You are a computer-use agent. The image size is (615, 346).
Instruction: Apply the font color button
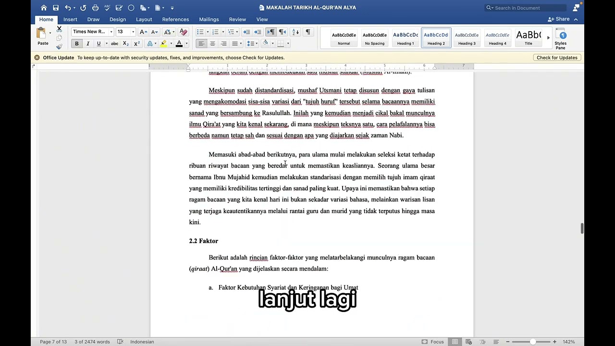click(179, 44)
